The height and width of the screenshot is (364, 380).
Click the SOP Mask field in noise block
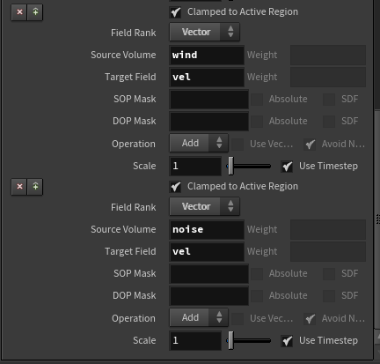208,274
